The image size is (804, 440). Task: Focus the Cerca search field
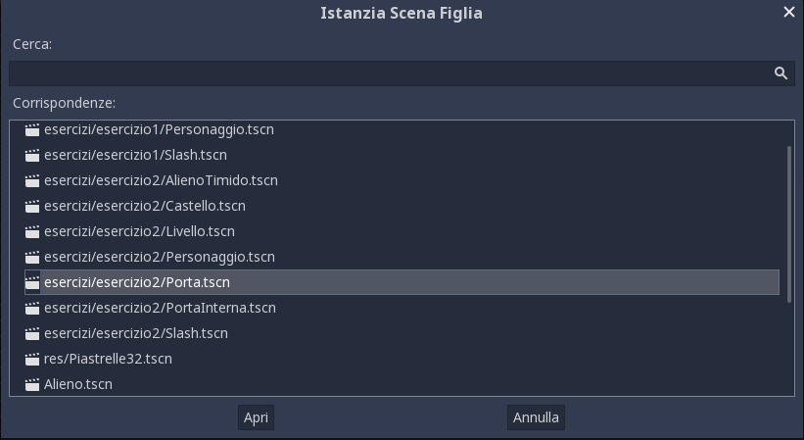[x=402, y=73]
